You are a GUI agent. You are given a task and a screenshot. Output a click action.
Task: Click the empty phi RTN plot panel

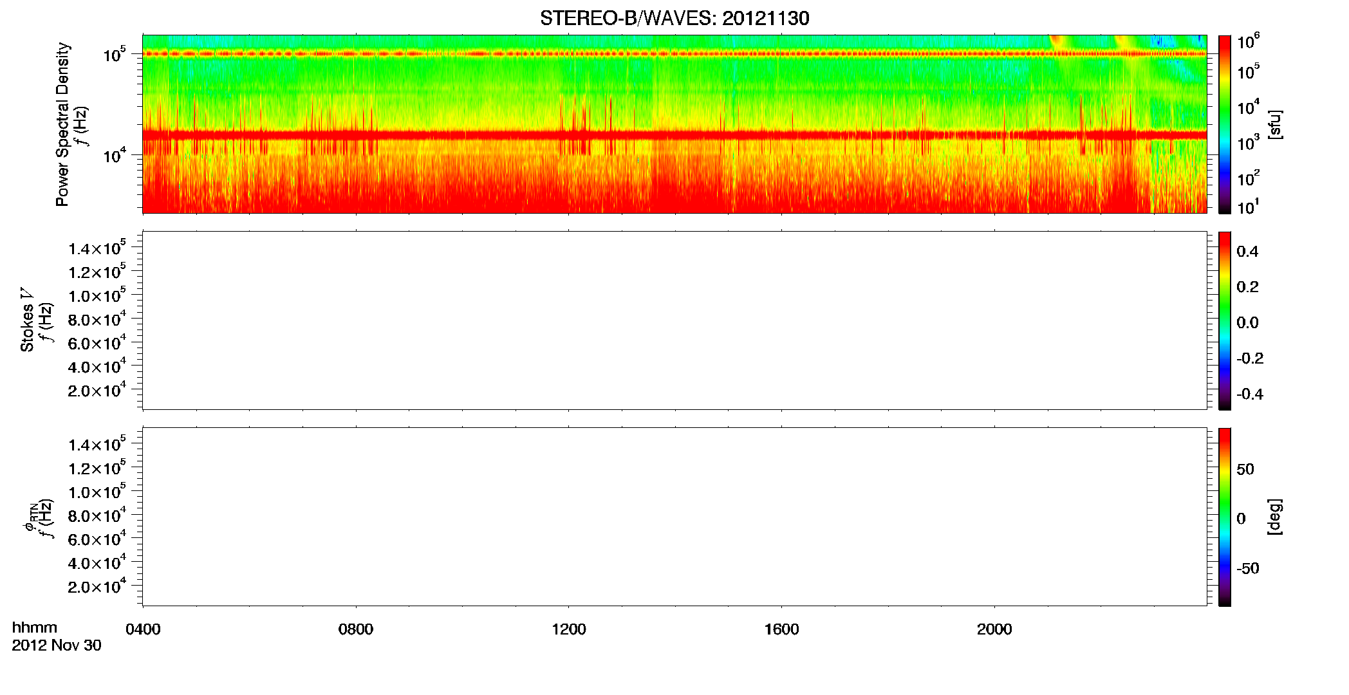point(674,517)
